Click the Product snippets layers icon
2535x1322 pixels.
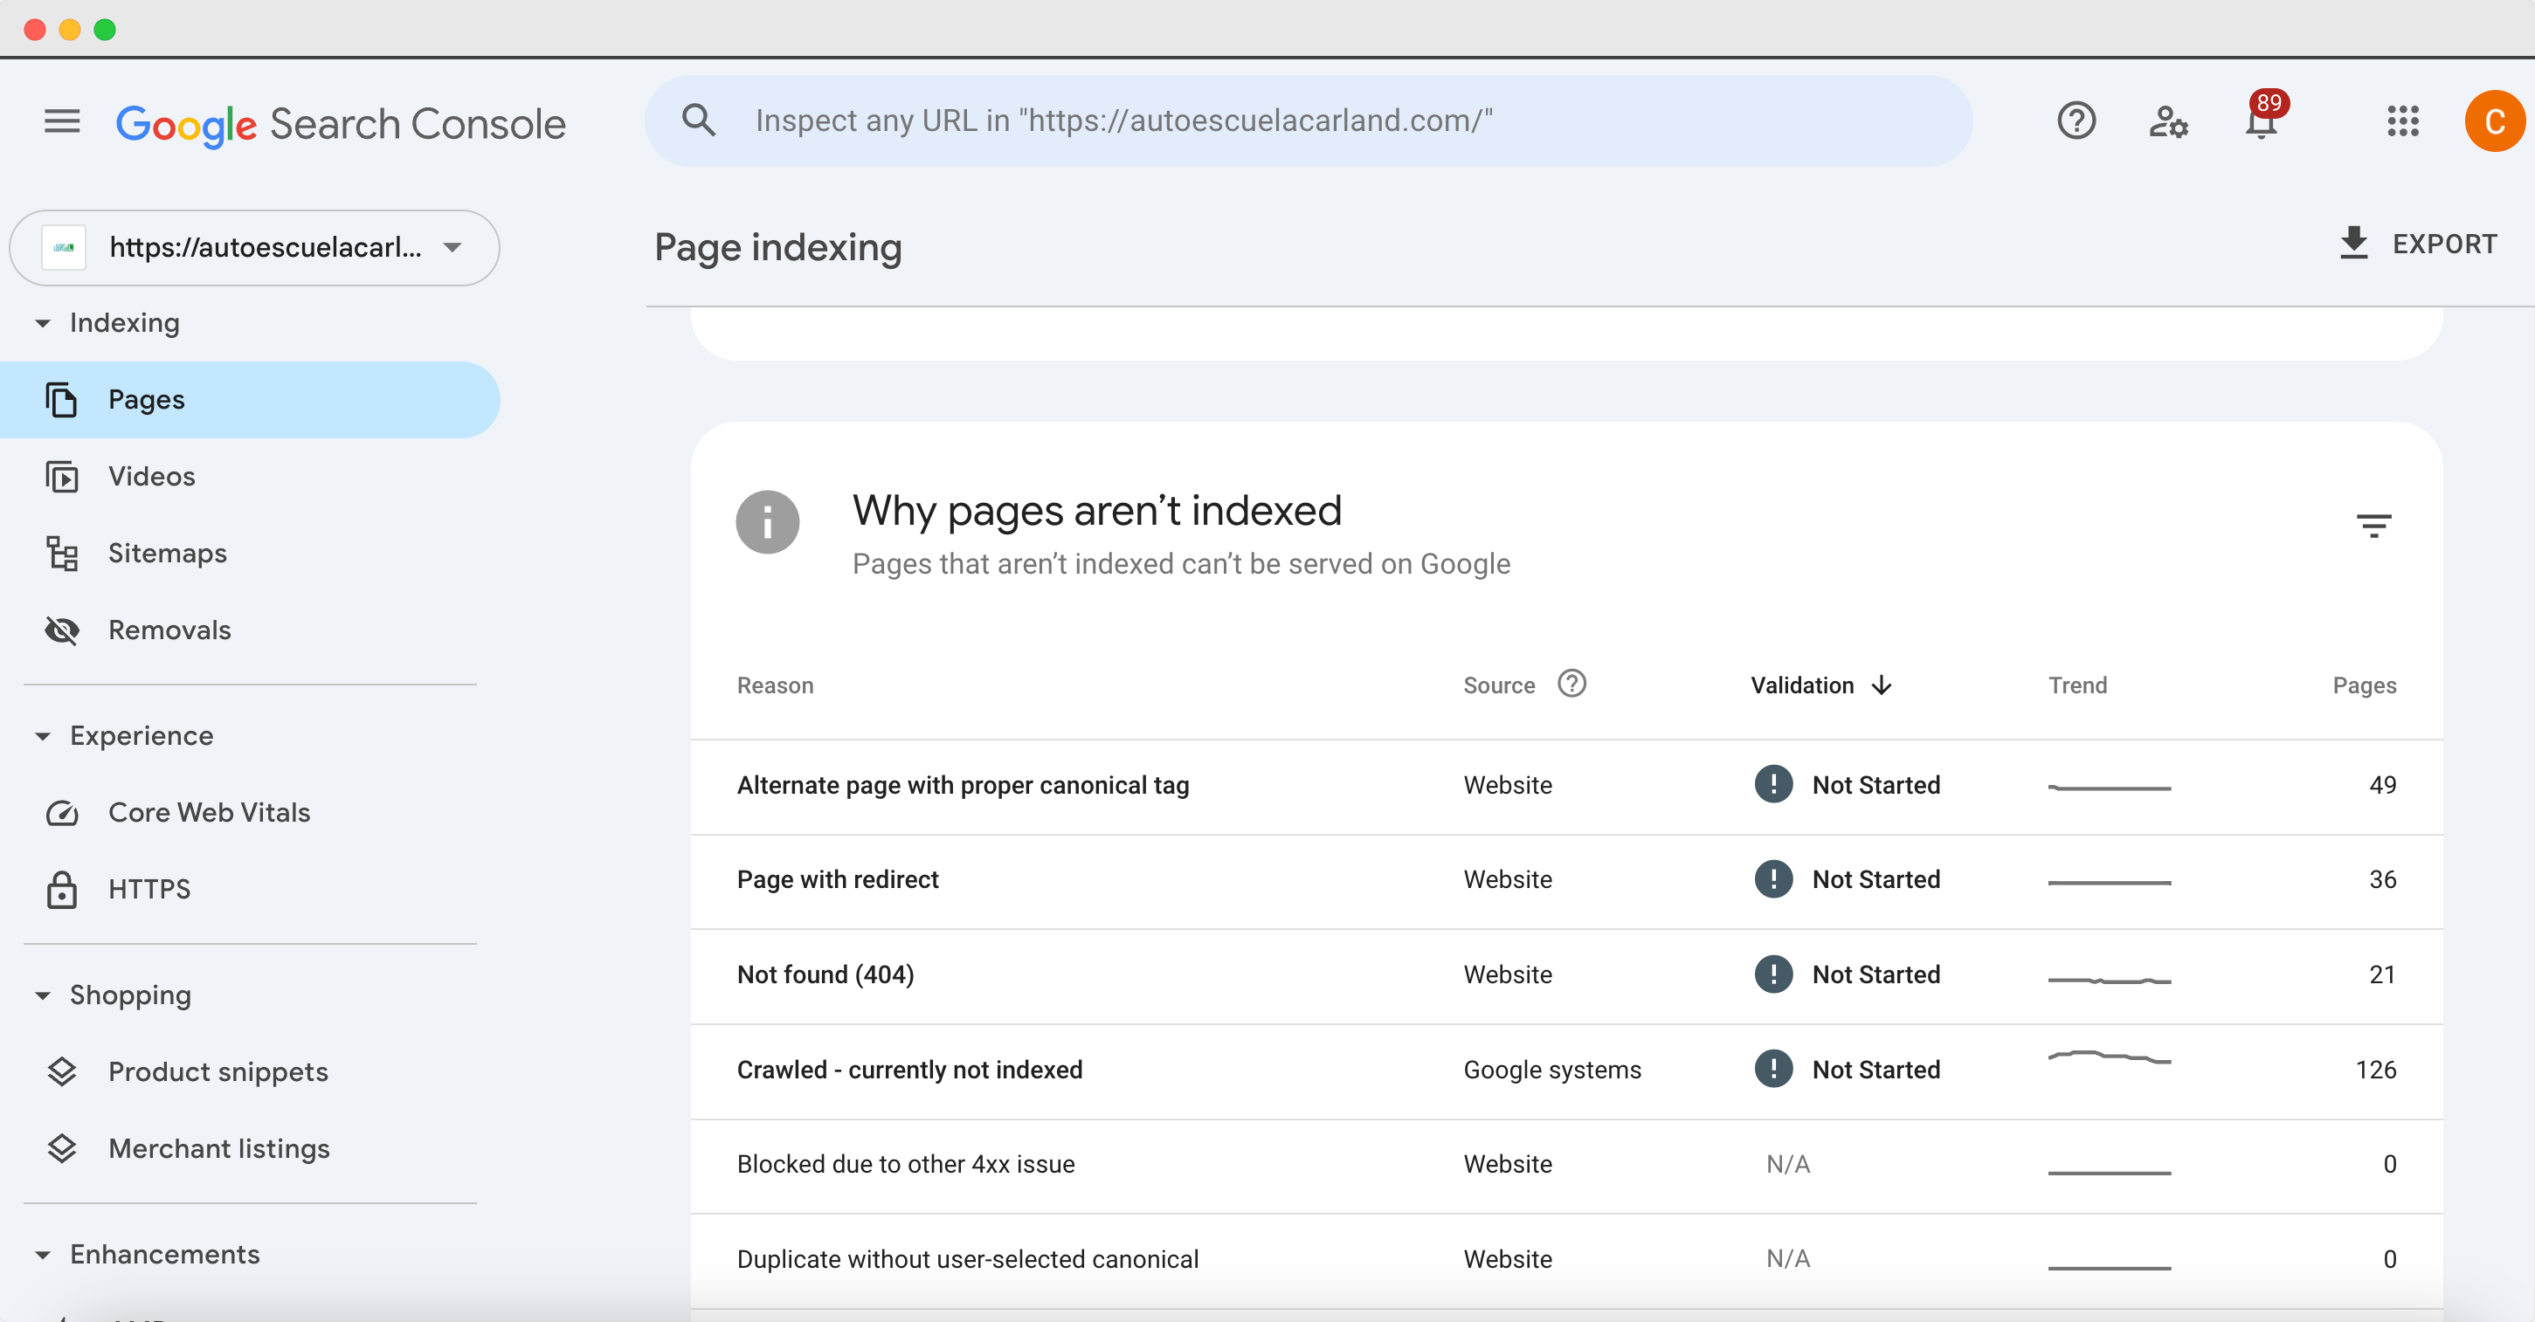pos(62,1072)
